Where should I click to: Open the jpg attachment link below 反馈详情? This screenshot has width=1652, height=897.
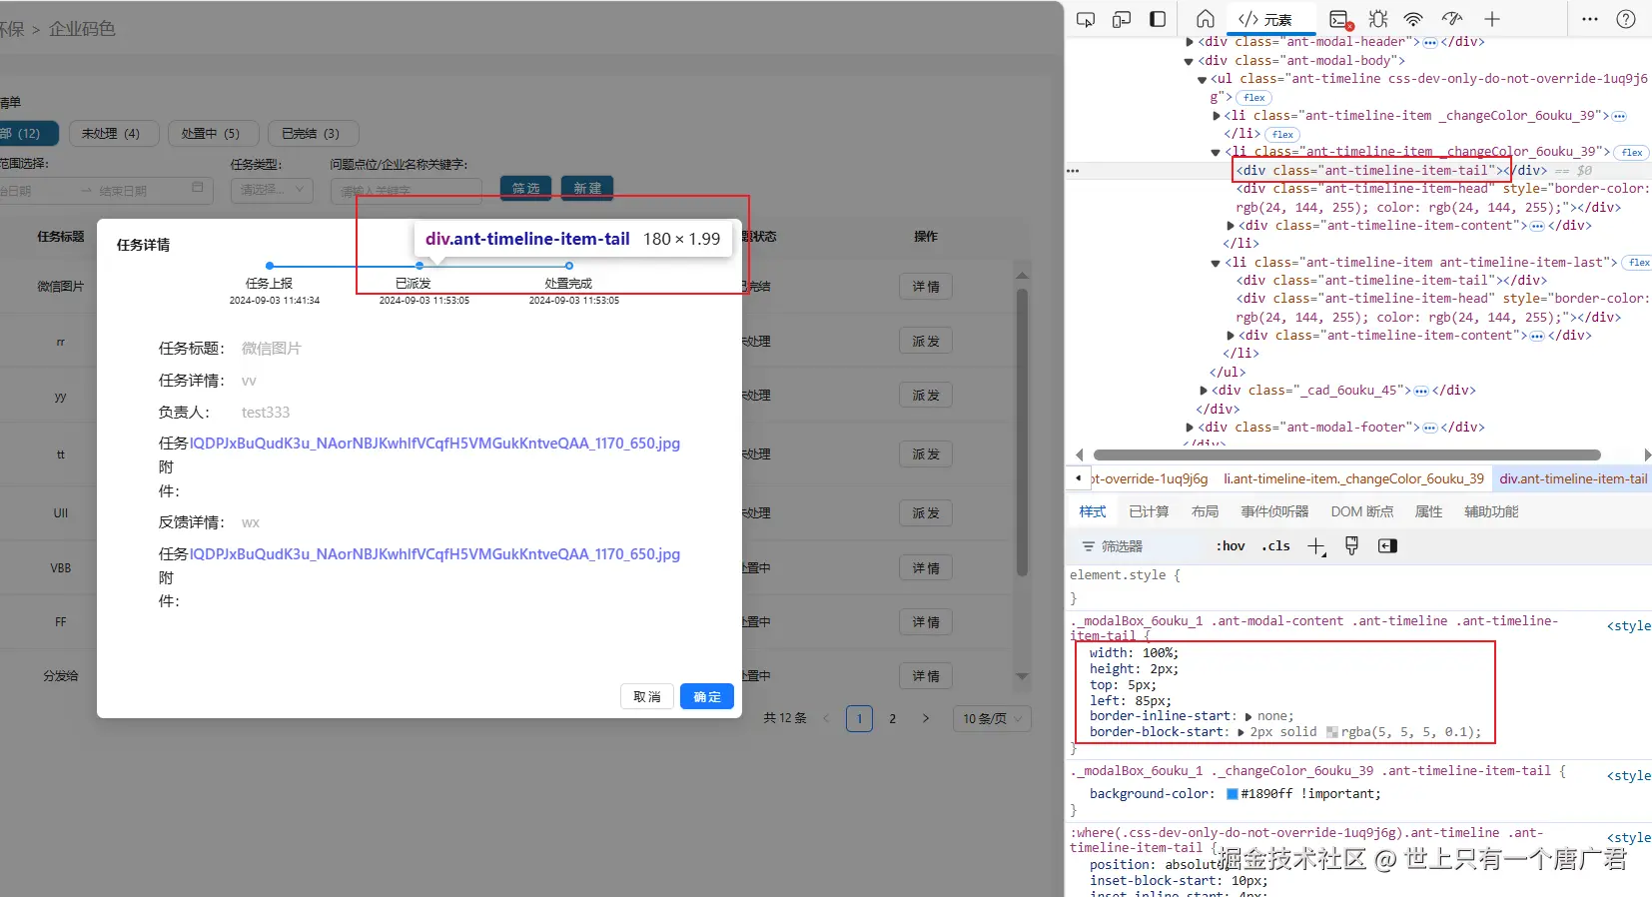pos(434,554)
